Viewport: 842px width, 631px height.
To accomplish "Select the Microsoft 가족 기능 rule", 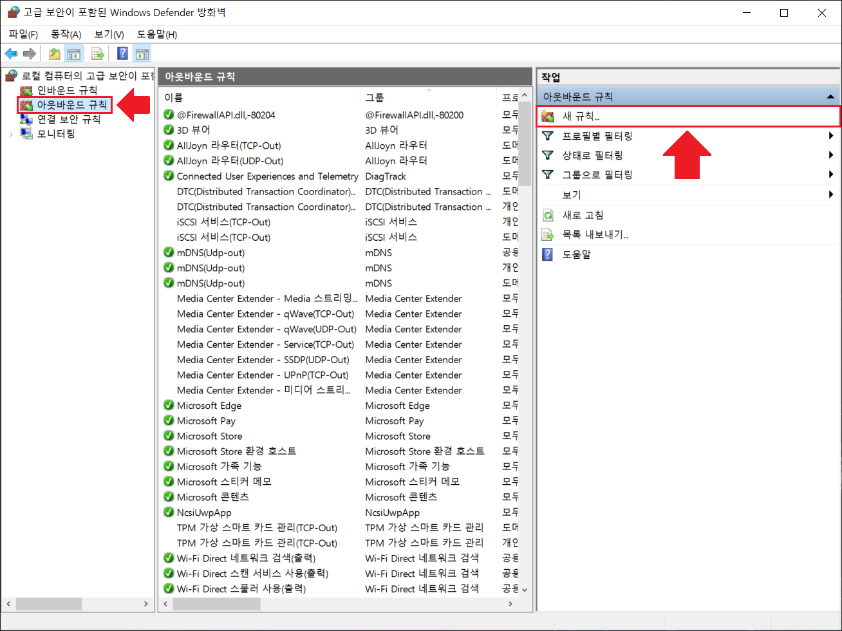I will (220, 467).
